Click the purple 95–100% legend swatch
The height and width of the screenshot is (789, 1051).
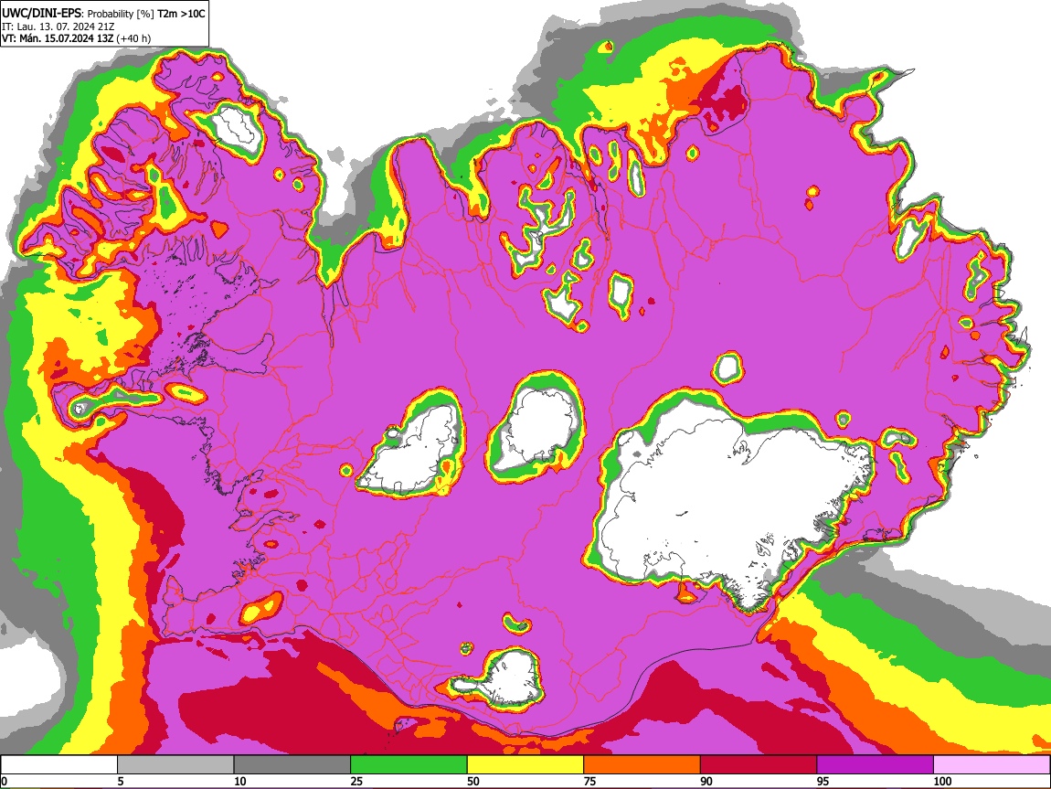coord(876,764)
